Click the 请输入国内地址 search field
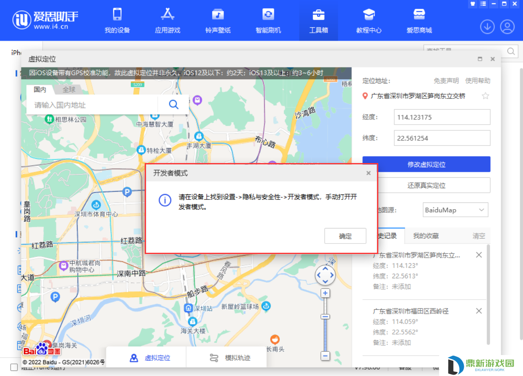This screenshot has width=523, height=376. pos(92,105)
